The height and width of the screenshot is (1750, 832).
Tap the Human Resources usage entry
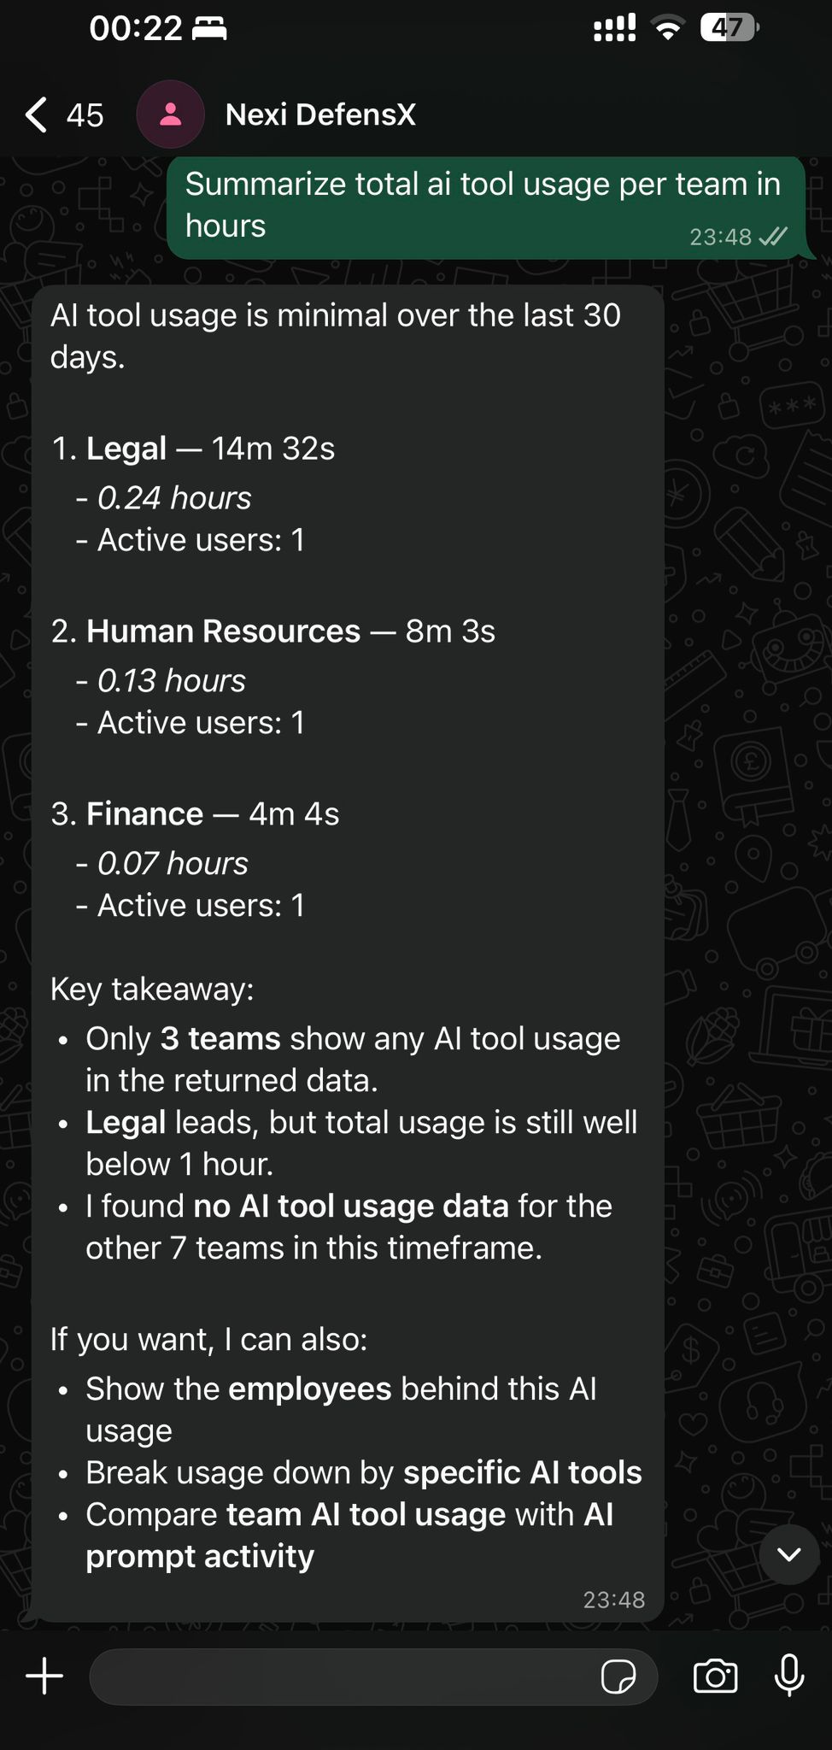click(273, 631)
